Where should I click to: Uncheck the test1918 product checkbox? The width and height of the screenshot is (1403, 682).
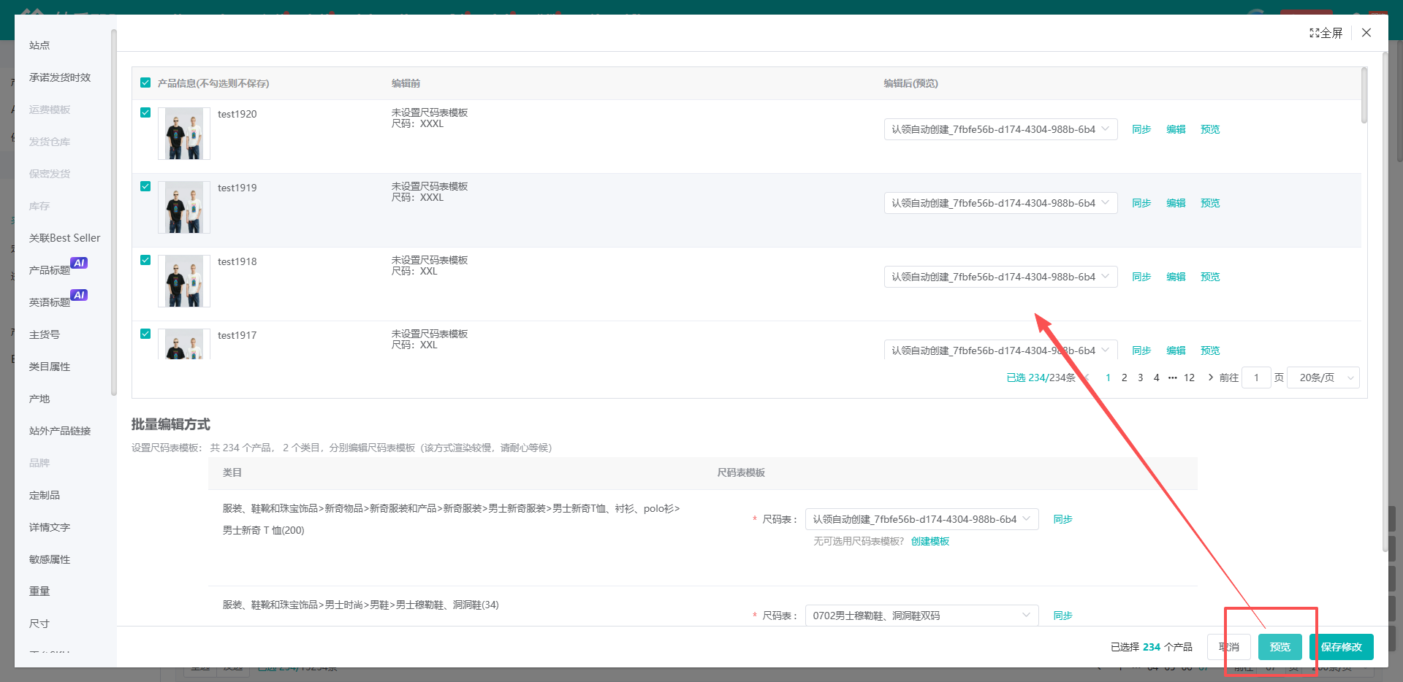point(145,260)
